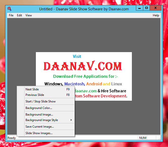Open the View menu
The width and height of the screenshot is (168, 147).
tap(29, 15)
